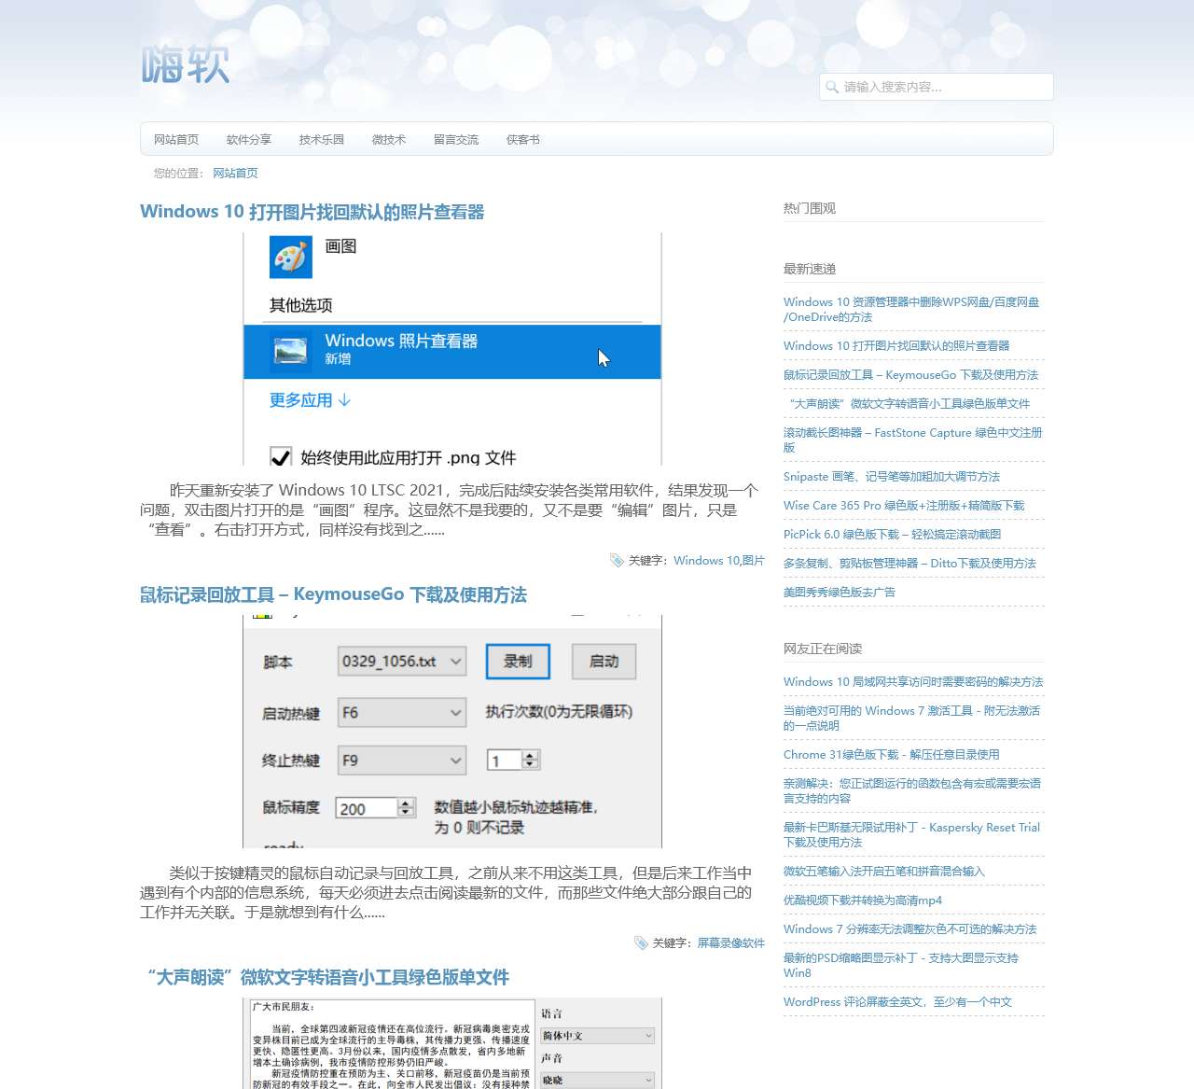Screen dimensions: 1194x1089
Task: Click the 热门围观 sidebar heading
Action: (x=810, y=208)
